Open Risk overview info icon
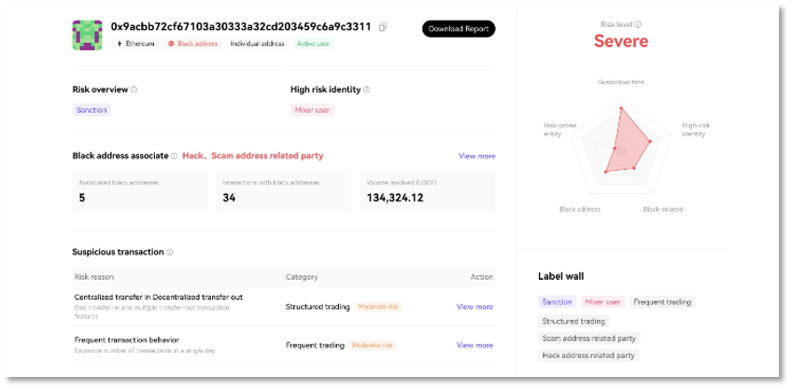The height and width of the screenshot is (390, 792). tap(134, 90)
